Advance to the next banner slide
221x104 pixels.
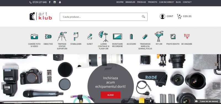tap(216, 86)
